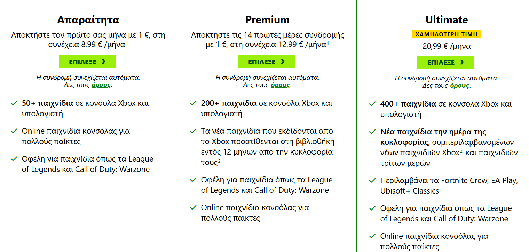Click Premium's 'Online παιχνίδια κονσόλας' checkmark icon
Viewport: 529px width, 252px height.
(193, 208)
